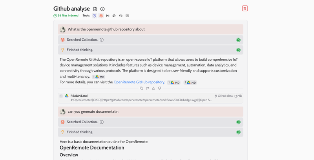
Task: Click the MD file type tag on README row
Action: 238,96
